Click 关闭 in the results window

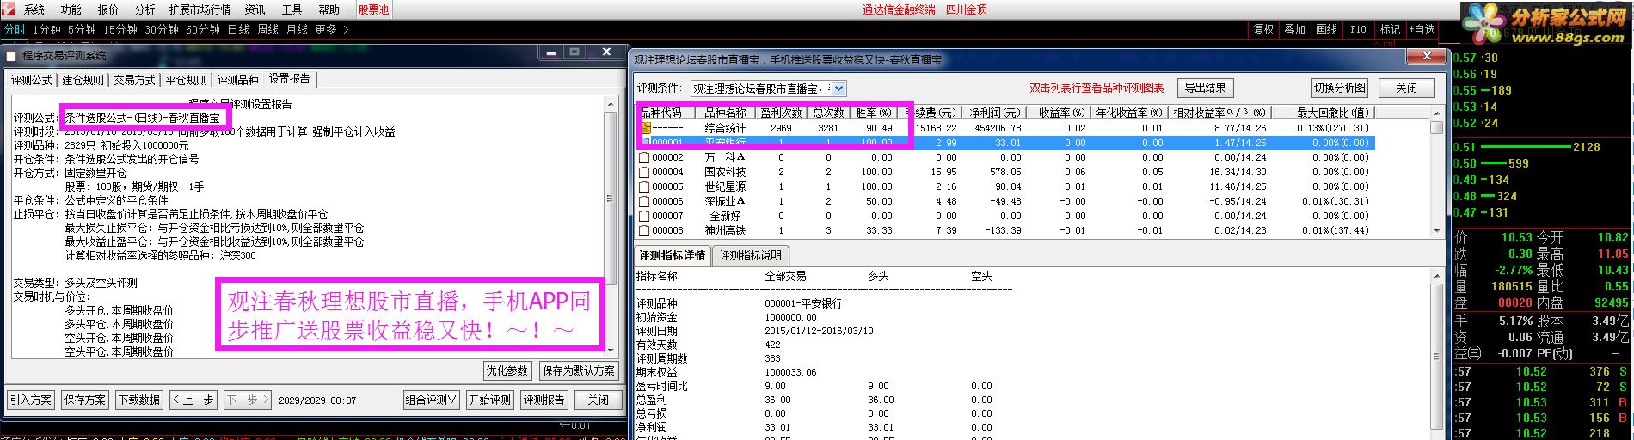click(1406, 88)
